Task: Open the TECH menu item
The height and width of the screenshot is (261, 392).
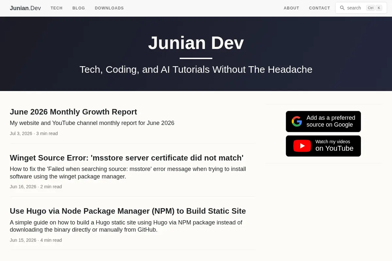Action: click(57, 8)
